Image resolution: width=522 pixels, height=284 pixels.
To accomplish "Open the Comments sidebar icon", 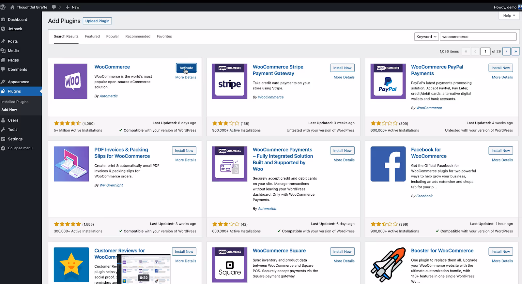I will (3, 69).
